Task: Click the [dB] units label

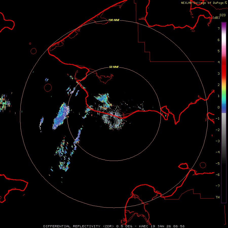Action: pos(216,17)
